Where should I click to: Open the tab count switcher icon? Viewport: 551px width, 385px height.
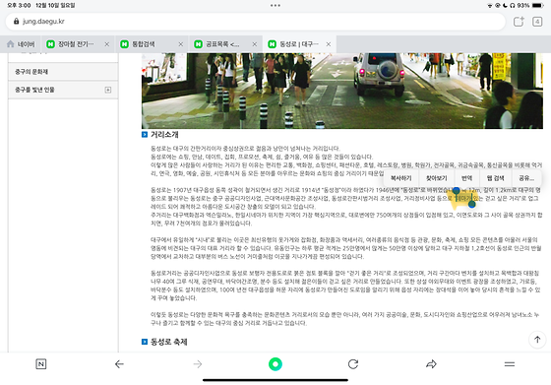[537, 22]
